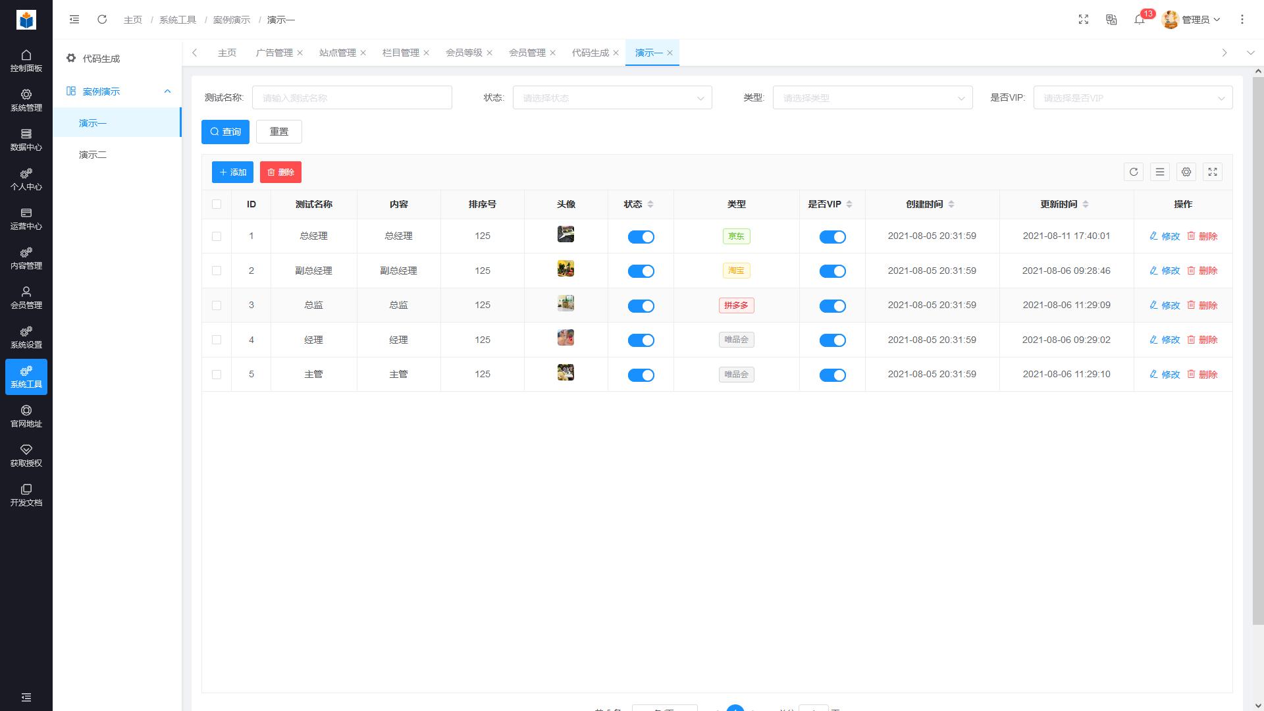Check the select-all checkbox in table header
Screen dimensions: 1264x711
coord(217,204)
